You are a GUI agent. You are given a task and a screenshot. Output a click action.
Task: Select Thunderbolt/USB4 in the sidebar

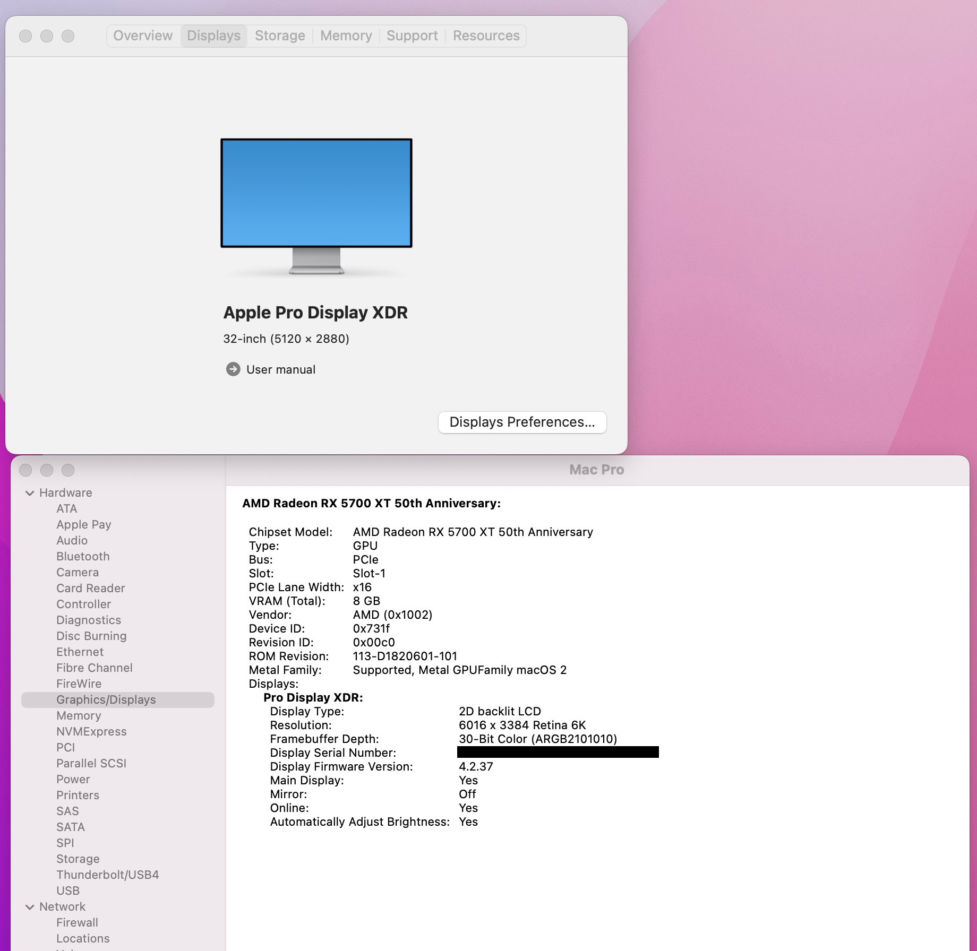[x=108, y=875]
